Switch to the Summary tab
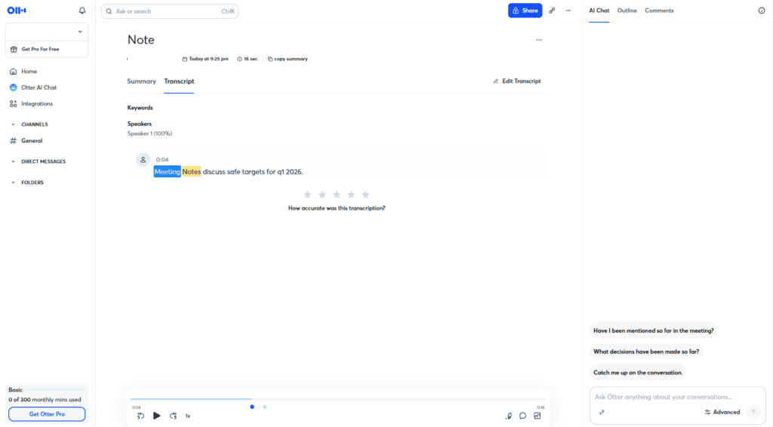This screenshot has height=427, width=773. 141,81
